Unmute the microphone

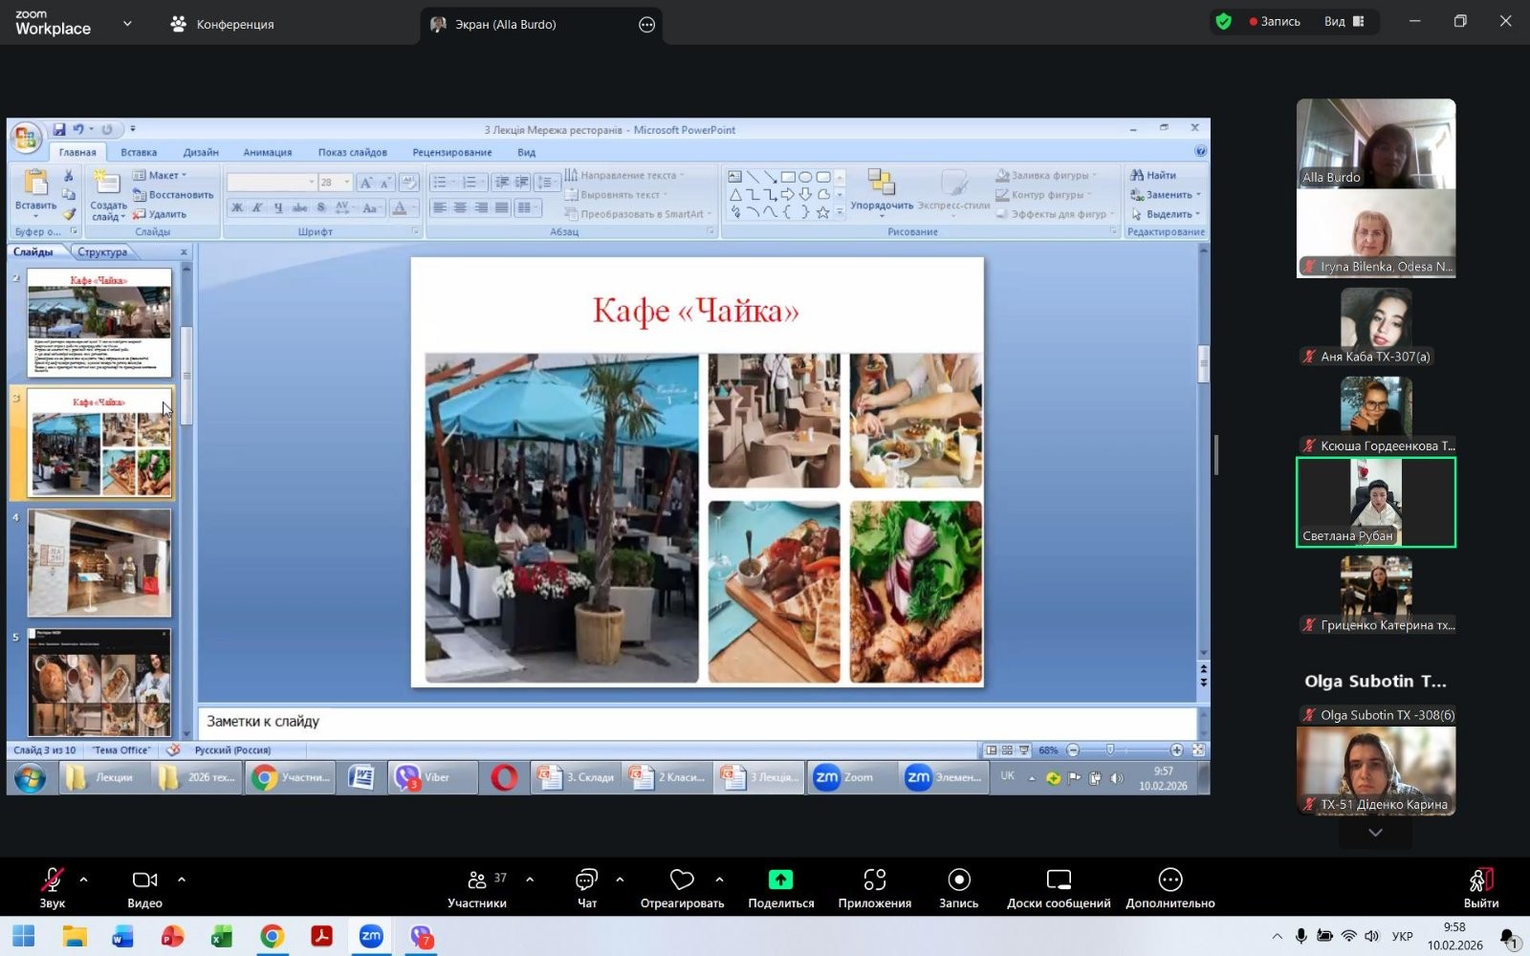(x=52, y=880)
